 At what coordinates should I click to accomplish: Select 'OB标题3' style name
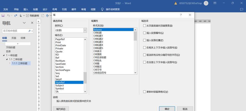click(98, 42)
